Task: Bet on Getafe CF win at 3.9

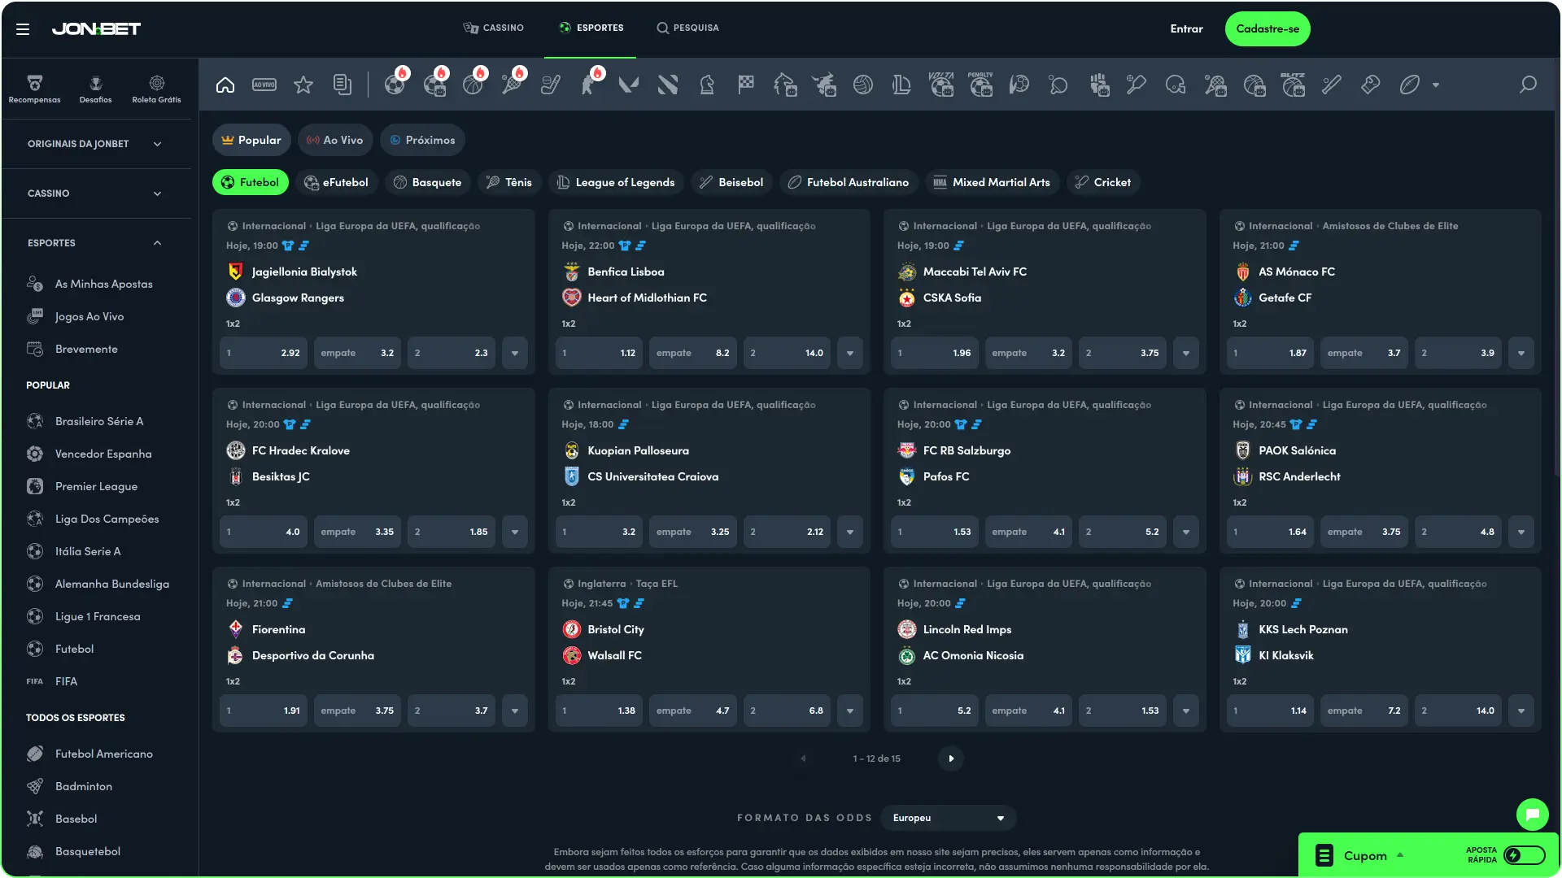Action: pyautogui.click(x=1458, y=353)
